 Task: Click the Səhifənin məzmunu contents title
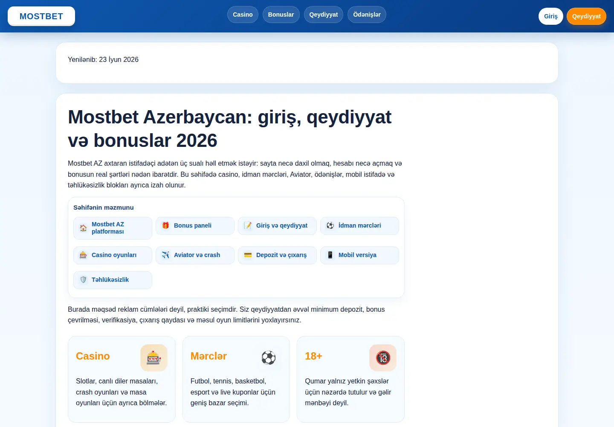104,208
